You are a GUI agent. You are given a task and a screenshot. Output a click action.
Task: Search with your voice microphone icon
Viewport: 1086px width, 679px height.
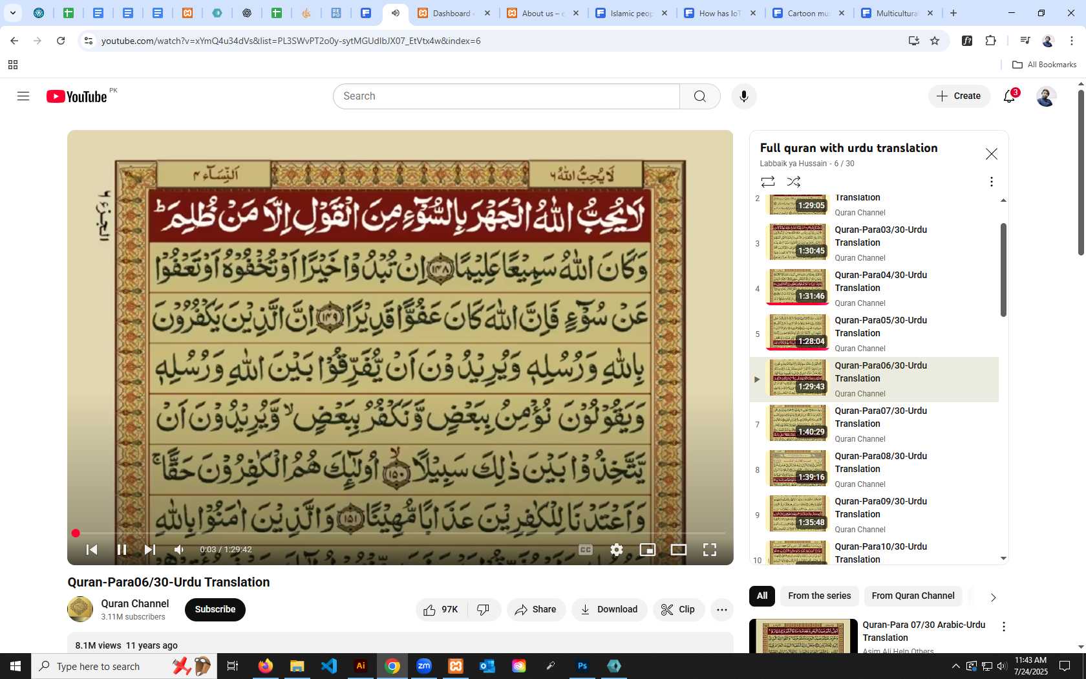click(744, 96)
